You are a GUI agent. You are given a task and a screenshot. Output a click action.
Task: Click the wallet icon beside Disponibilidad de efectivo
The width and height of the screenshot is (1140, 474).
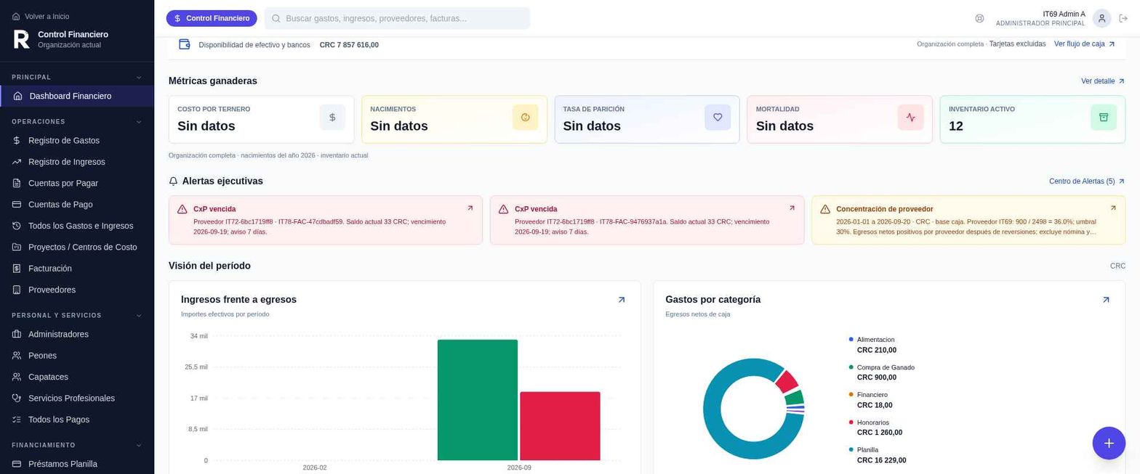[185, 44]
